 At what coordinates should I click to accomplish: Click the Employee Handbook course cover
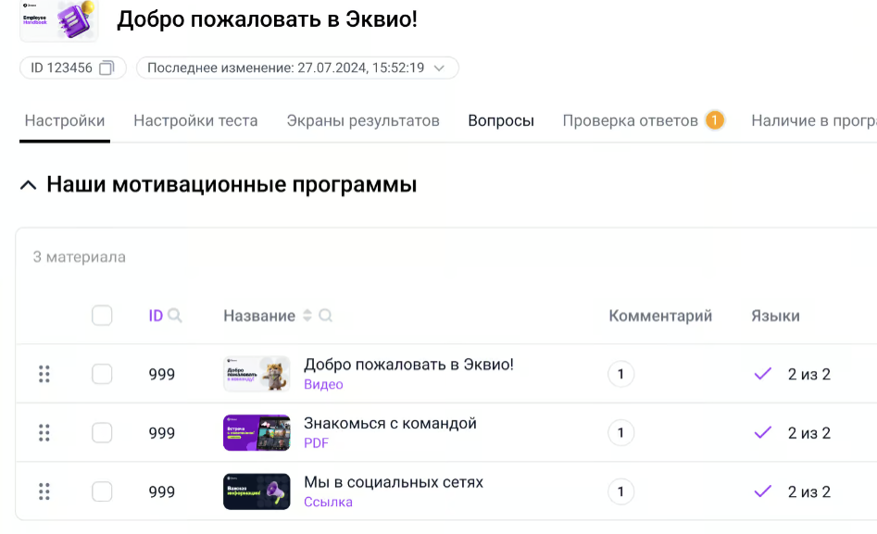click(58, 20)
